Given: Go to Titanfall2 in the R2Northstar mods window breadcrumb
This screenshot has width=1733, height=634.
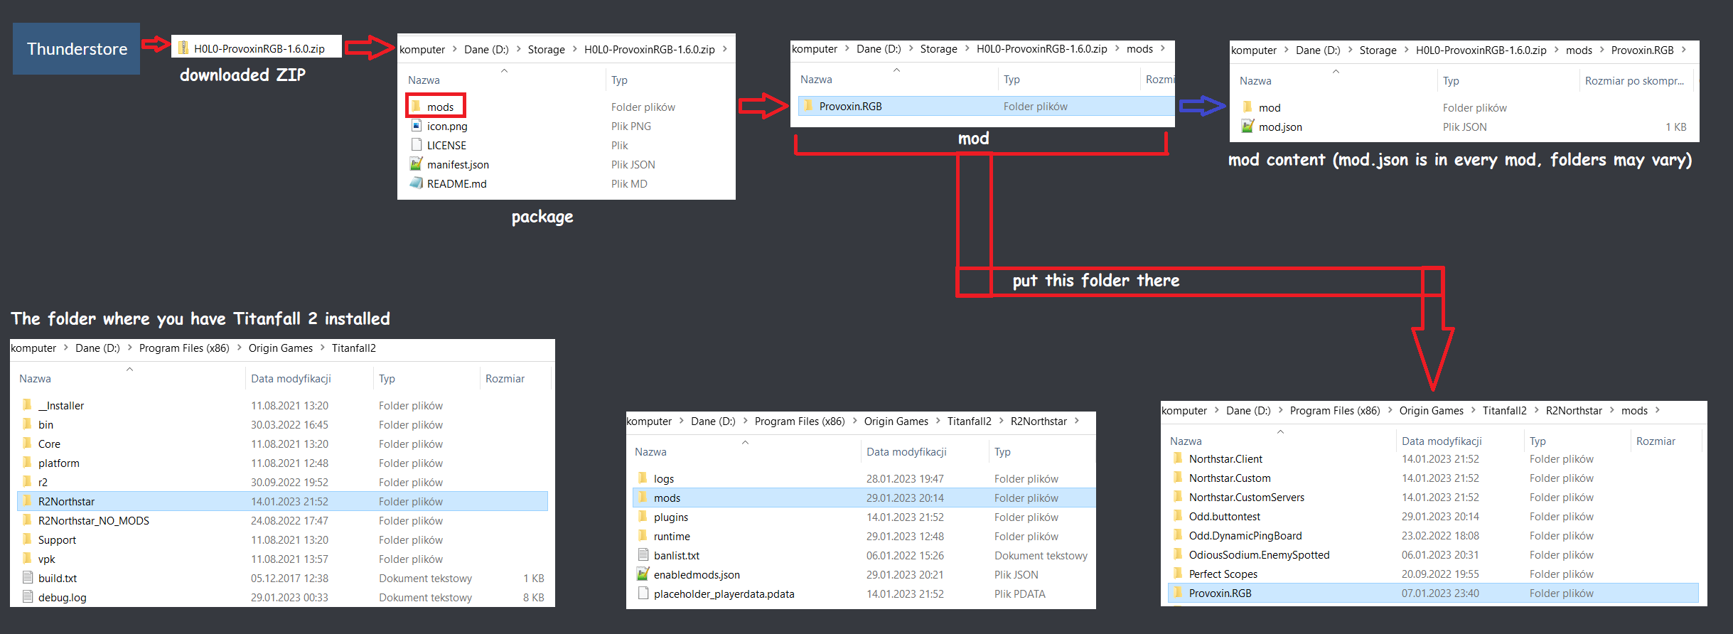Looking at the screenshot, I should pyautogui.click(x=1504, y=410).
